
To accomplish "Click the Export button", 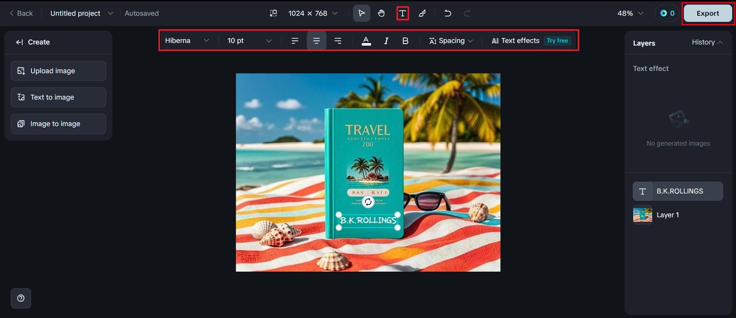I will pyautogui.click(x=708, y=13).
